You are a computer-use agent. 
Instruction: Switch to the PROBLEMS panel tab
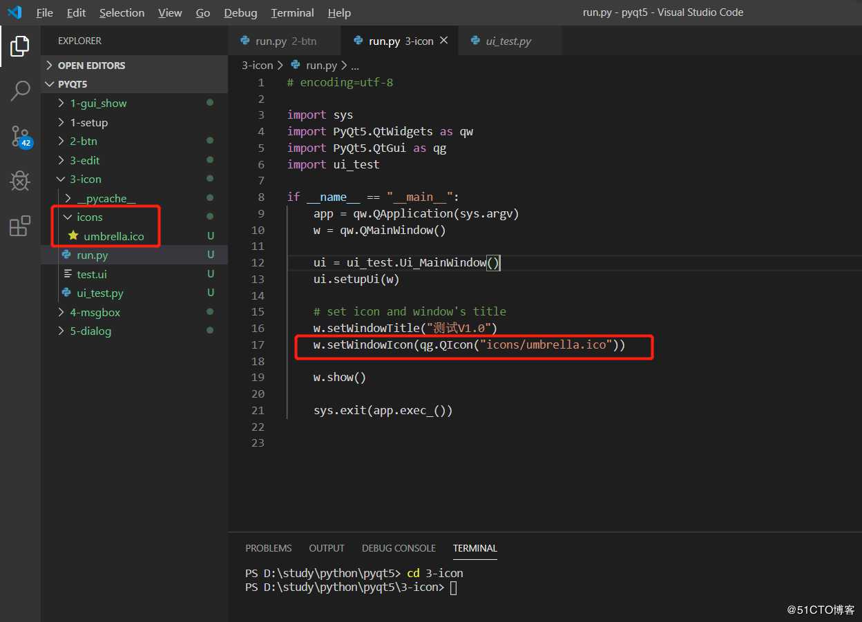pyautogui.click(x=269, y=548)
